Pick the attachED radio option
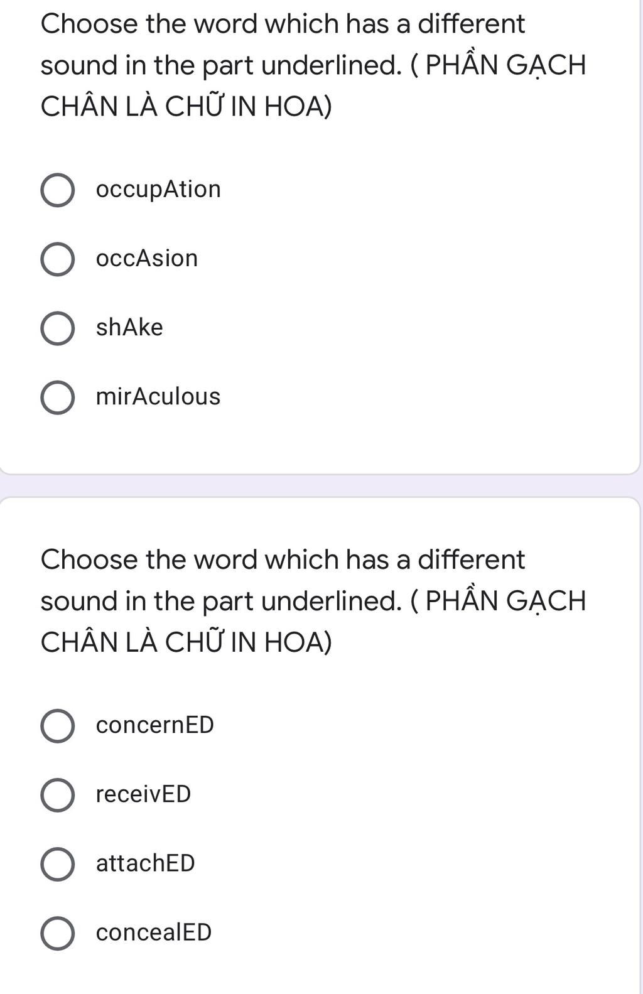The height and width of the screenshot is (994, 643). [x=58, y=864]
